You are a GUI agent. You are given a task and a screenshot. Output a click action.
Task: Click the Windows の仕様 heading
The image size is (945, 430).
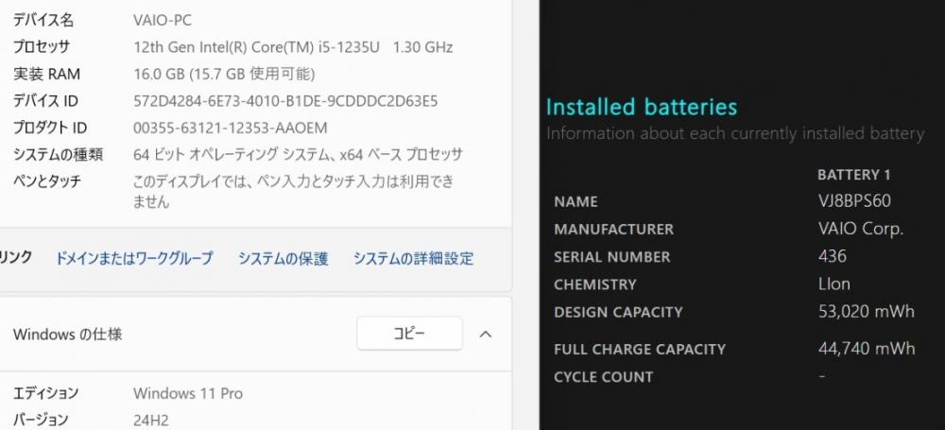67,335
